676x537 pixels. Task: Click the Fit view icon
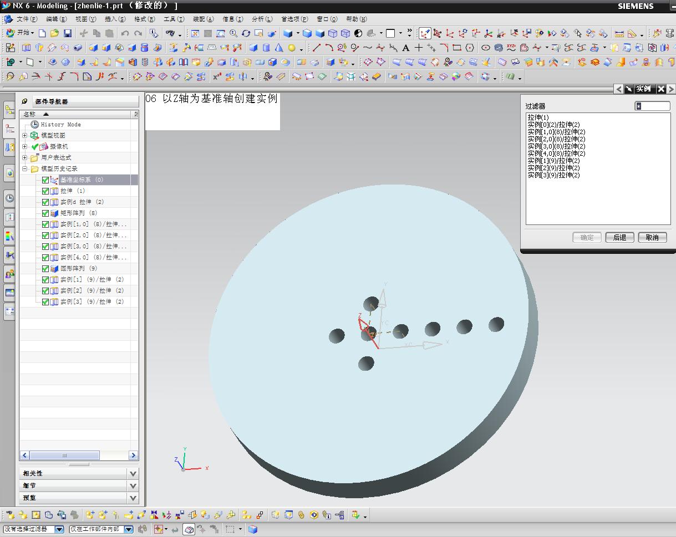[195, 33]
